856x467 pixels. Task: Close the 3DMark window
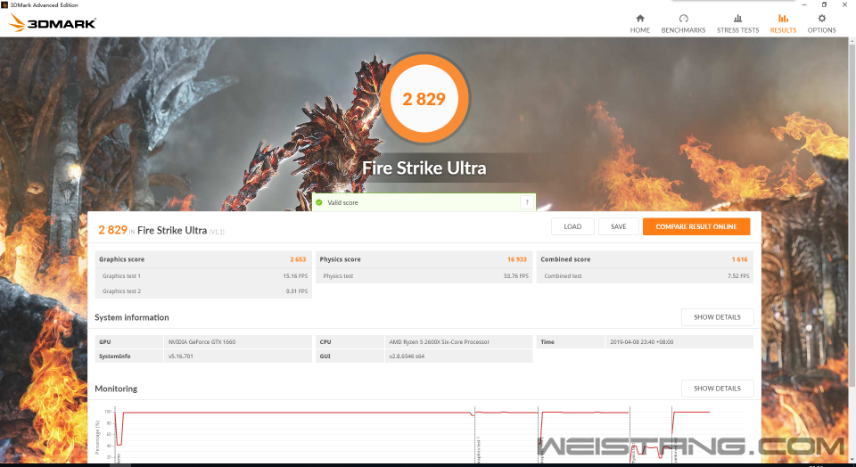click(x=844, y=5)
